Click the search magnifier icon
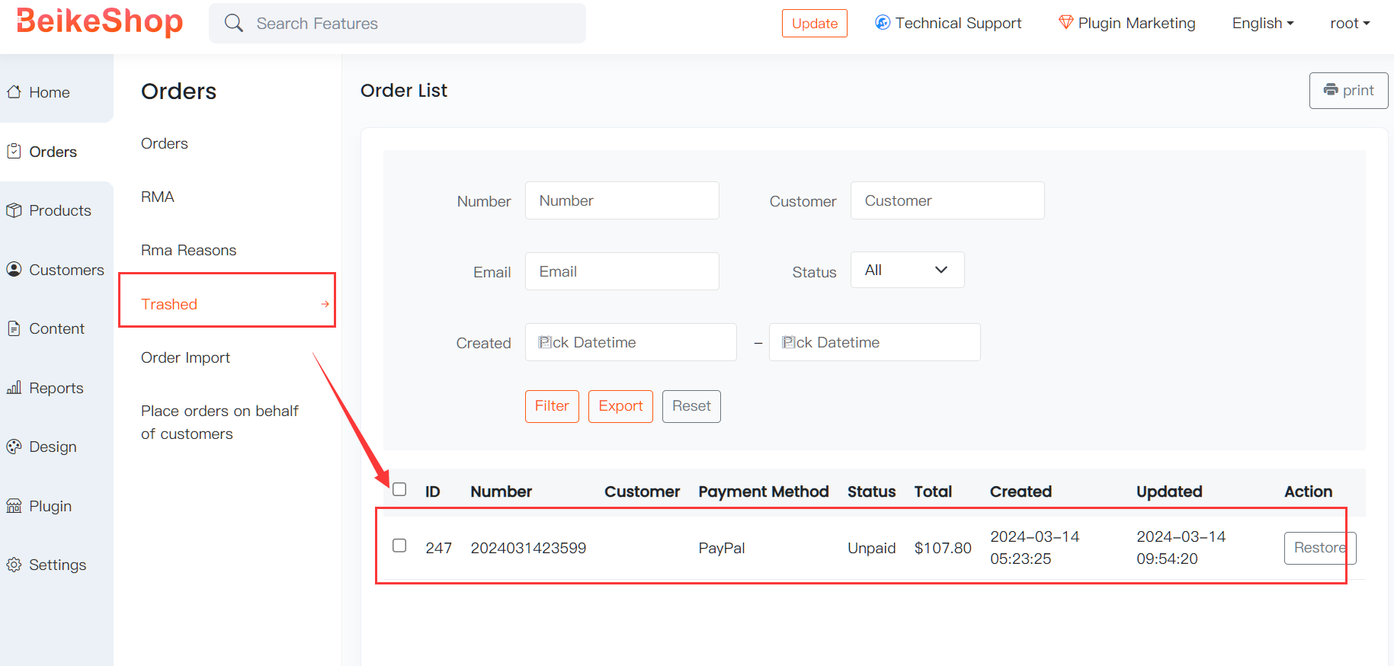This screenshot has width=1394, height=666. [x=234, y=24]
